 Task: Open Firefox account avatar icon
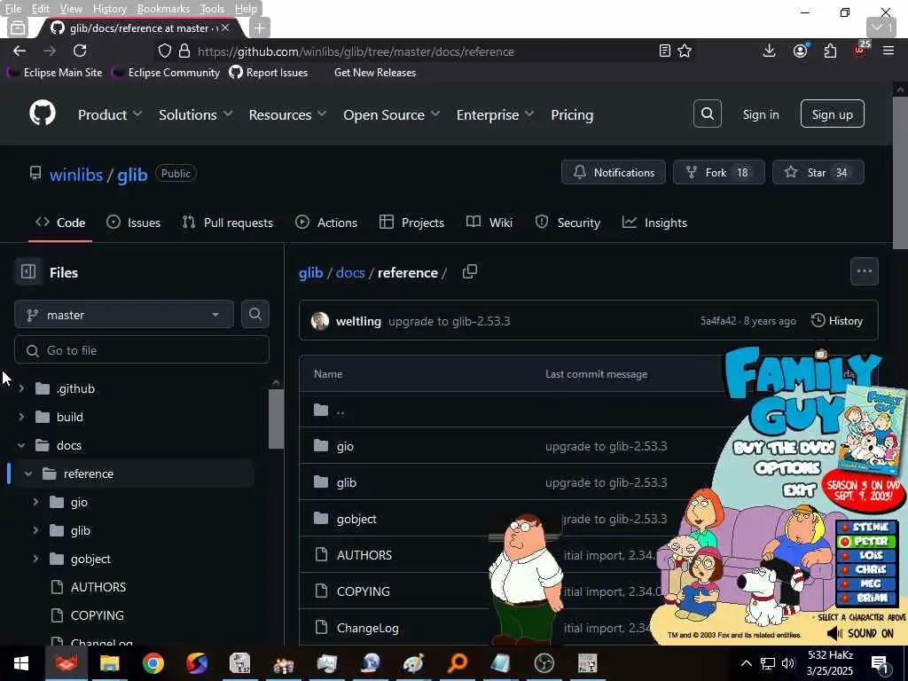pyautogui.click(x=801, y=51)
